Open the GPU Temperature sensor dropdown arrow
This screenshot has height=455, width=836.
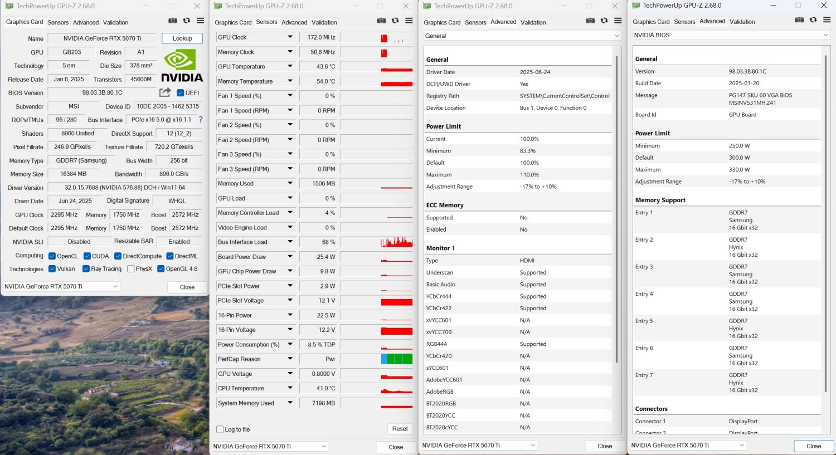(290, 67)
